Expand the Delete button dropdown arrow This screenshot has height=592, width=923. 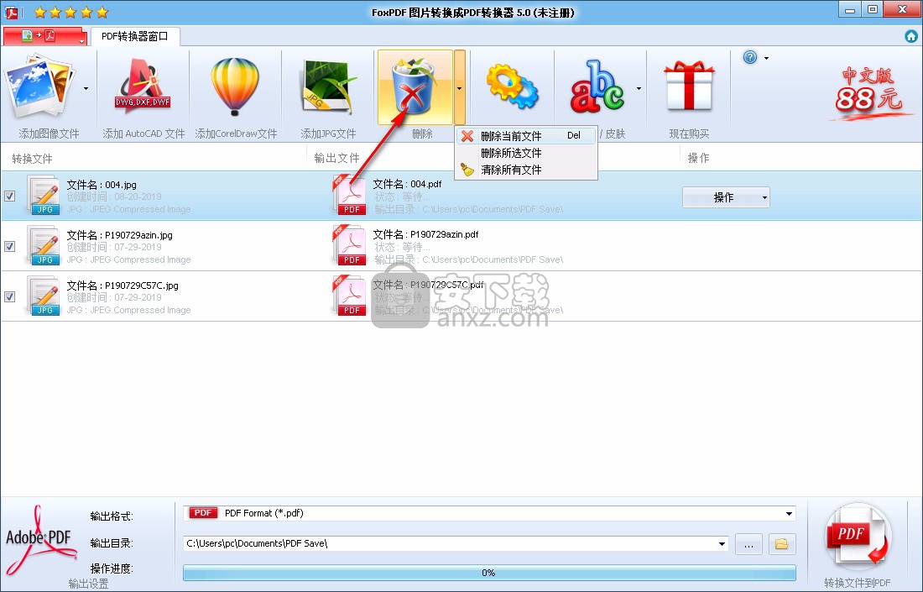459,88
